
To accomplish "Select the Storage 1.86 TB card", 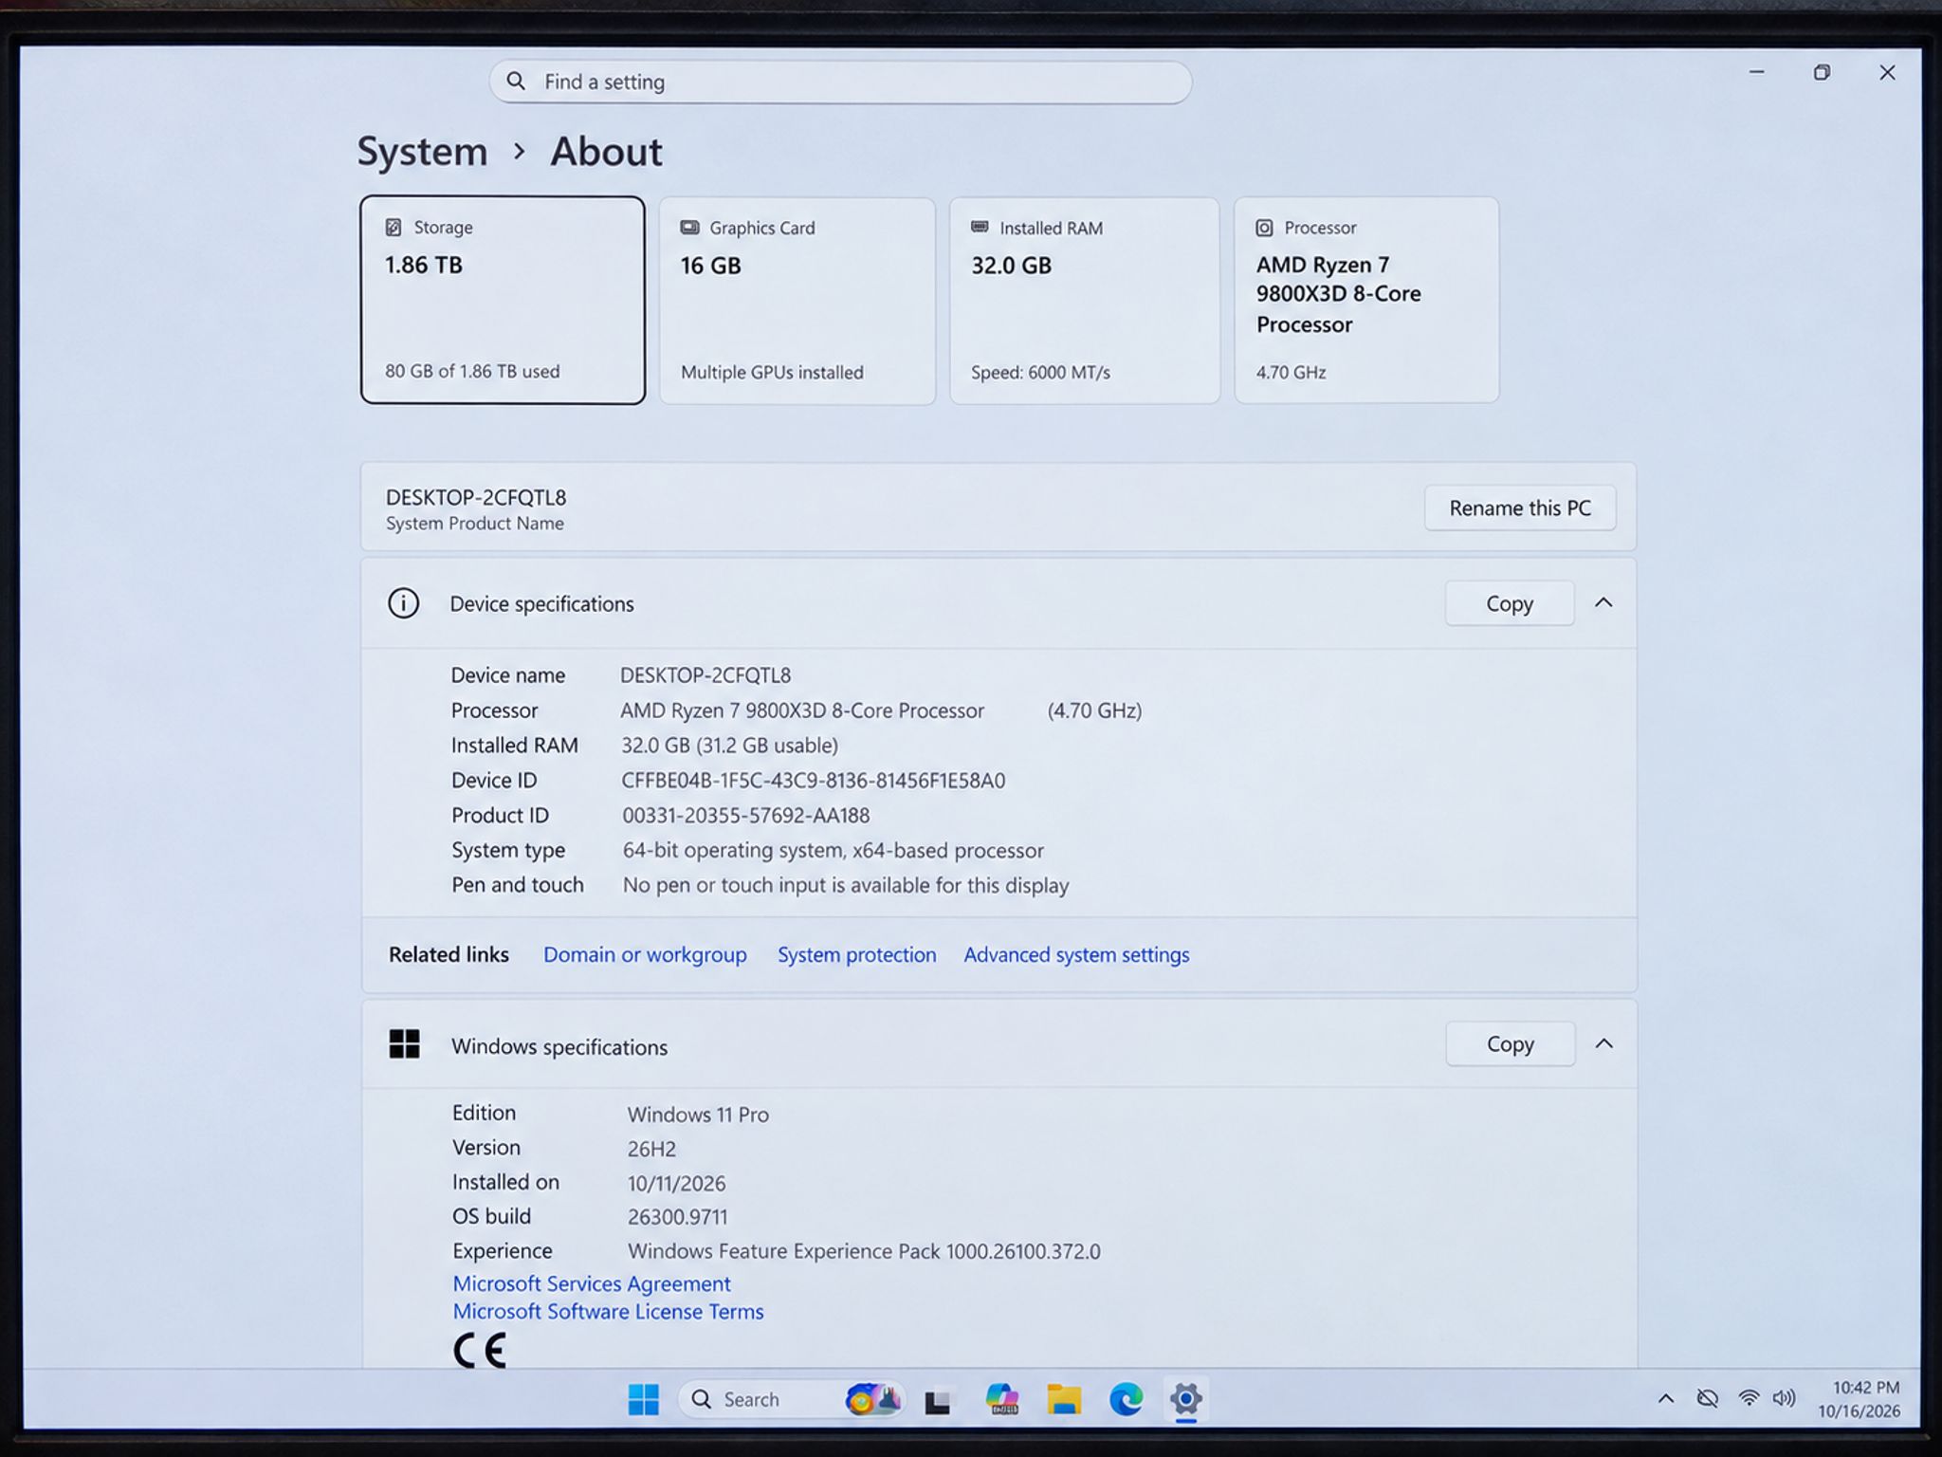I will click(x=503, y=300).
